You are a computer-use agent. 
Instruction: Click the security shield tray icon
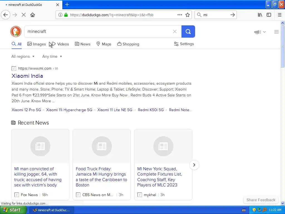click(x=254, y=210)
